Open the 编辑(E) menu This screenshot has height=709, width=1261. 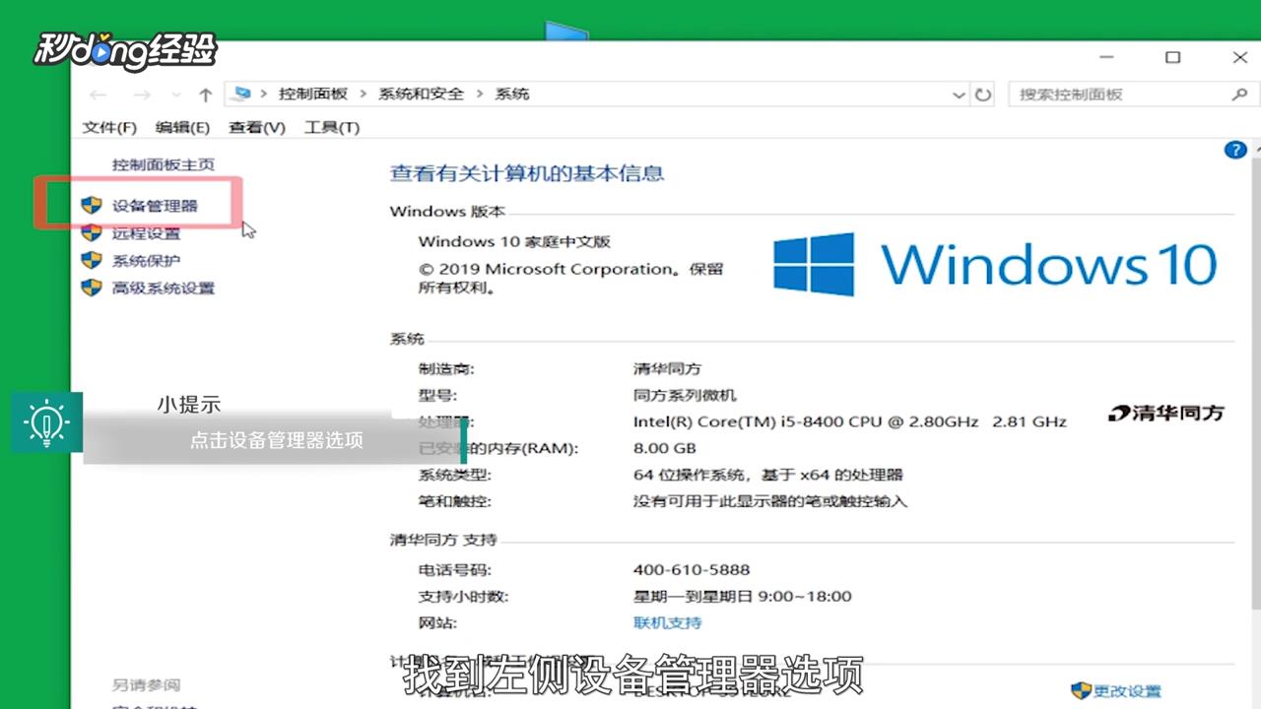[x=183, y=127]
